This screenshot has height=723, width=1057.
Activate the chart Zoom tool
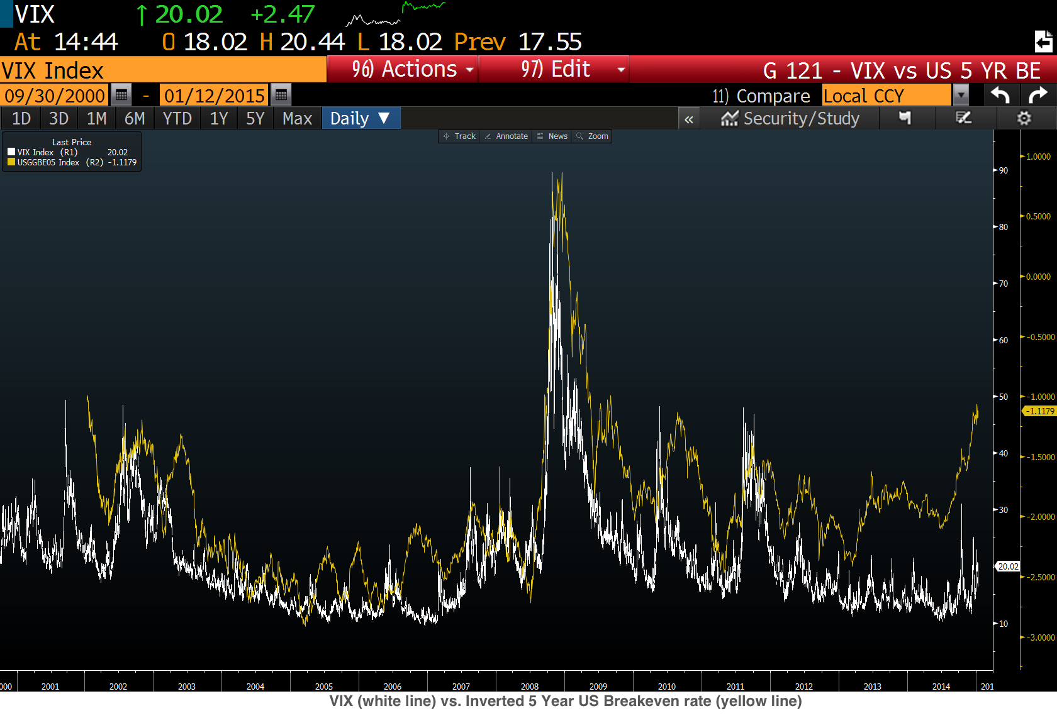coord(592,136)
